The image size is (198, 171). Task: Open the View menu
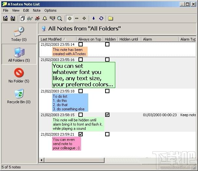point(16,10)
